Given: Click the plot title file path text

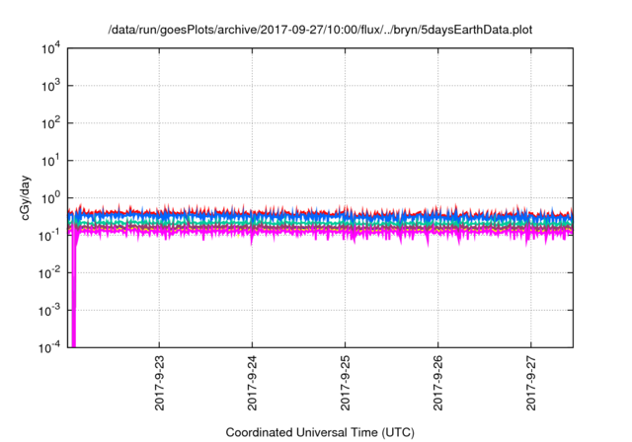Looking at the screenshot, I should click(x=320, y=30).
